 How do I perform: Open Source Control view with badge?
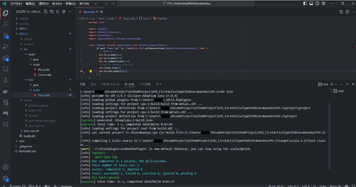pos(6,36)
